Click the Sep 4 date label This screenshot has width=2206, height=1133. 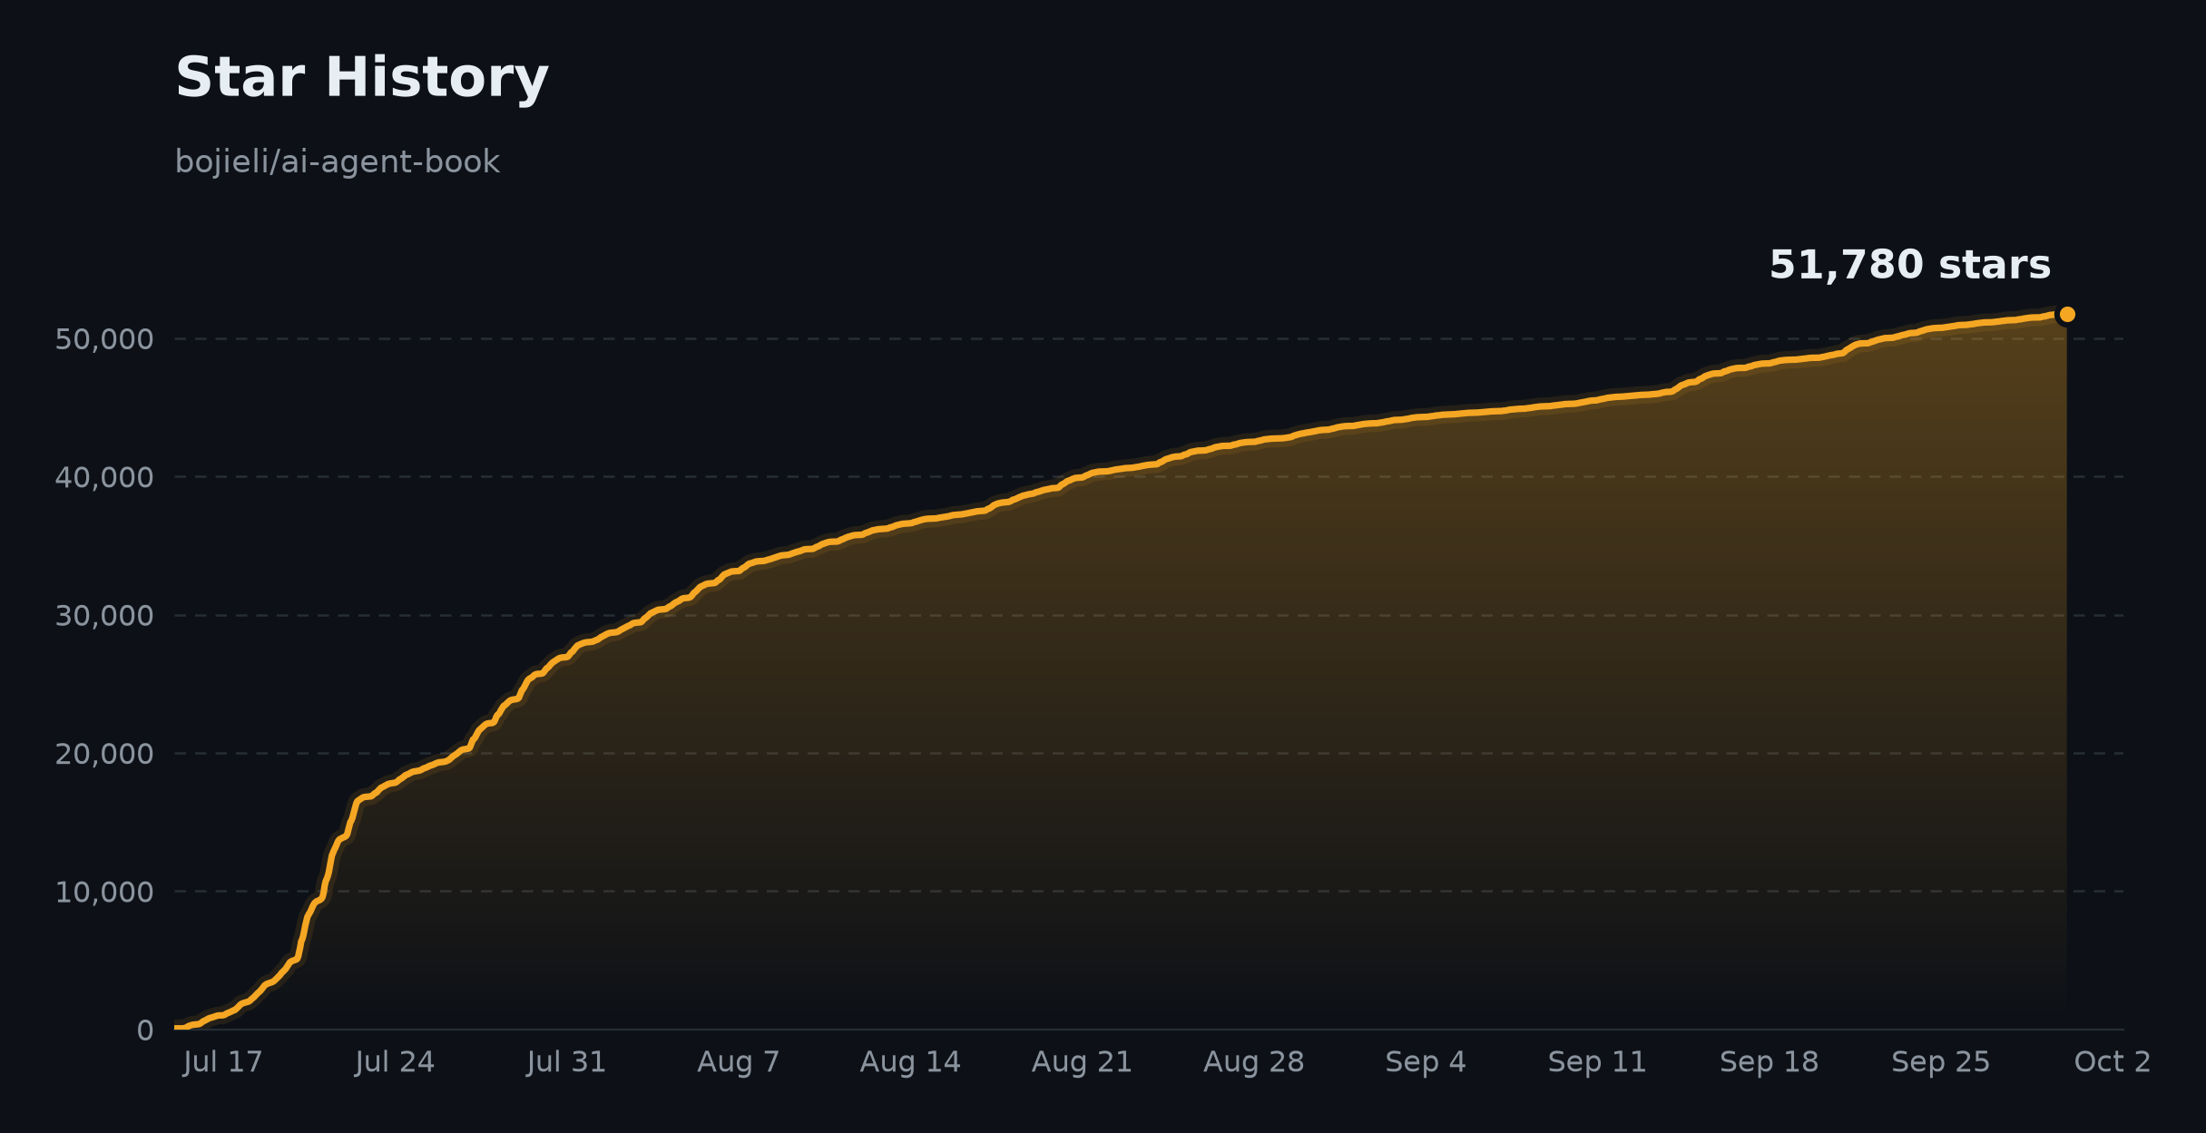(1426, 1062)
